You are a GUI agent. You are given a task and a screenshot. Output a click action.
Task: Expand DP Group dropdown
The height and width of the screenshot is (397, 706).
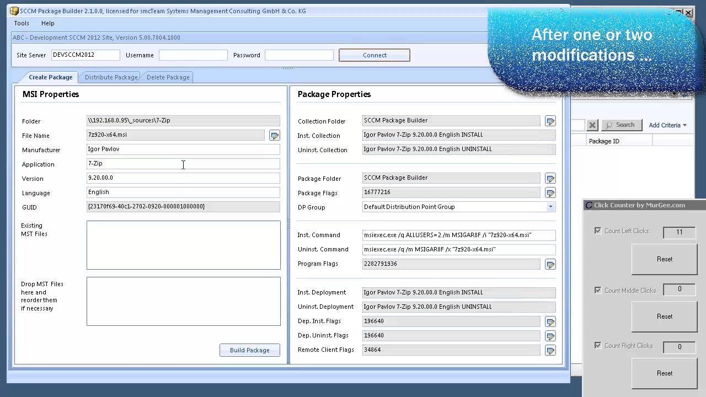(x=550, y=207)
